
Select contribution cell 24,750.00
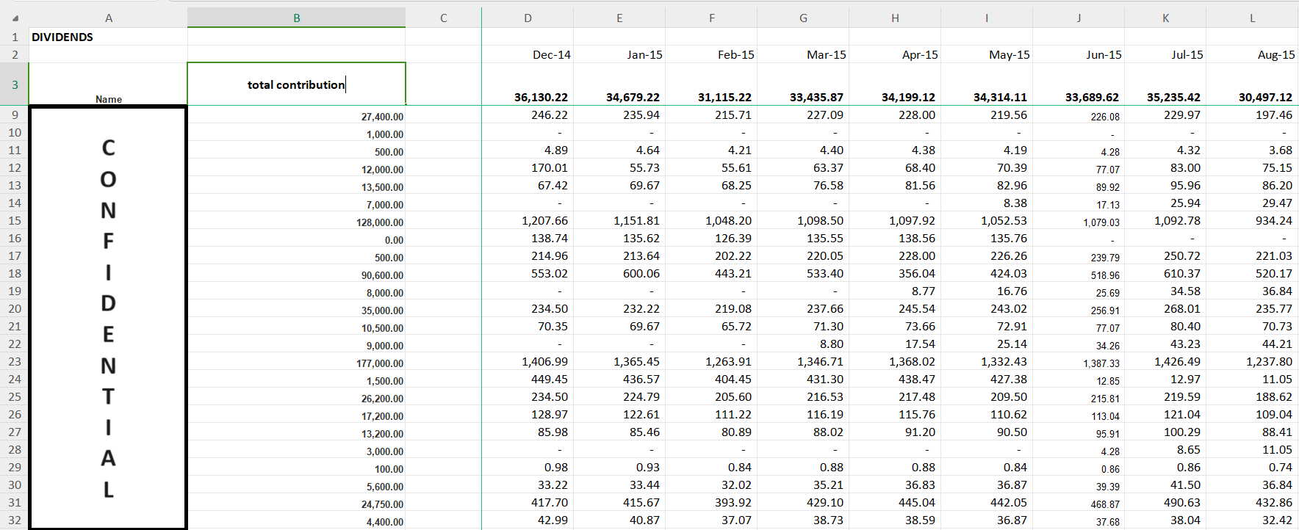(297, 502)
